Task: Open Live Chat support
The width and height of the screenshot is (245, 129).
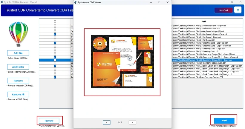Action: coord(223,10)
